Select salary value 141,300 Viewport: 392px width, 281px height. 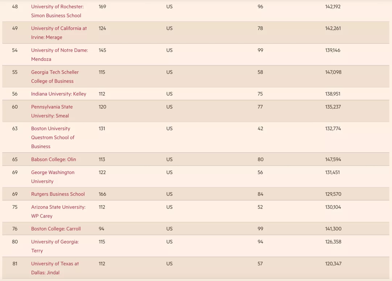tap(333, 229)
